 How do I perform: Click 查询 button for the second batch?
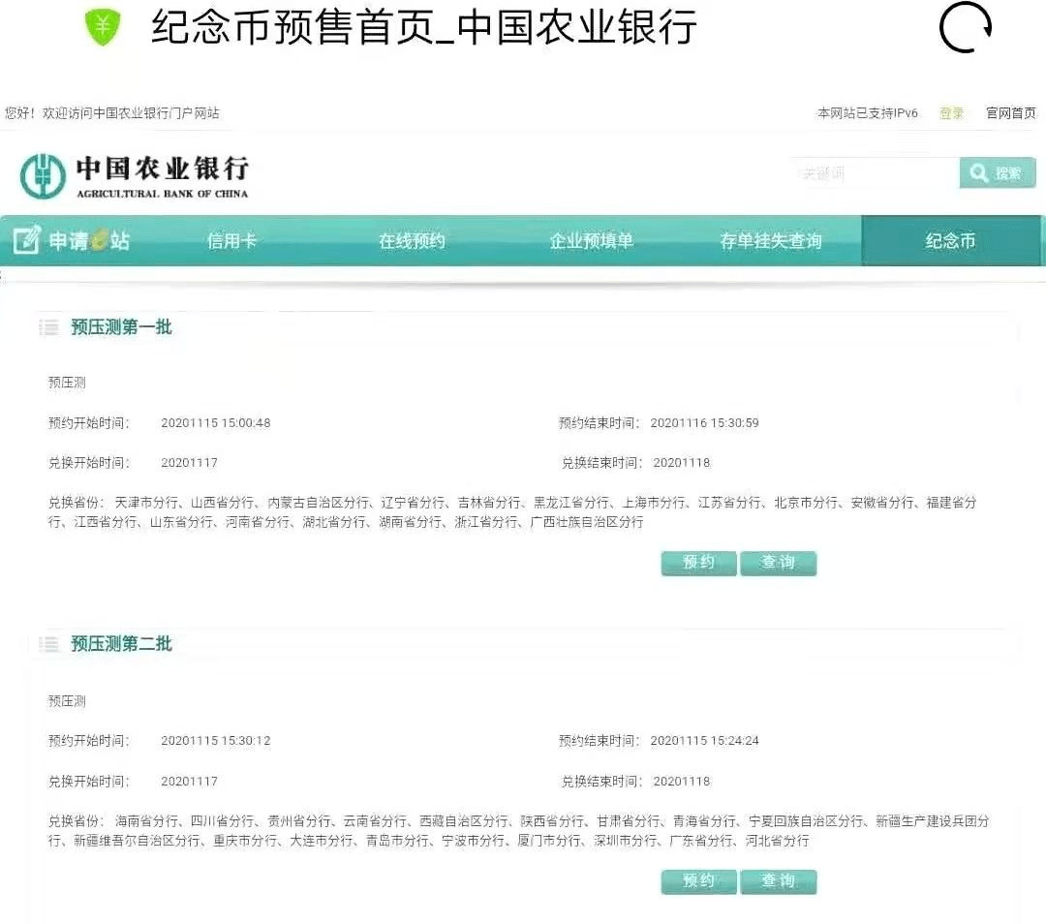point(778,880)
